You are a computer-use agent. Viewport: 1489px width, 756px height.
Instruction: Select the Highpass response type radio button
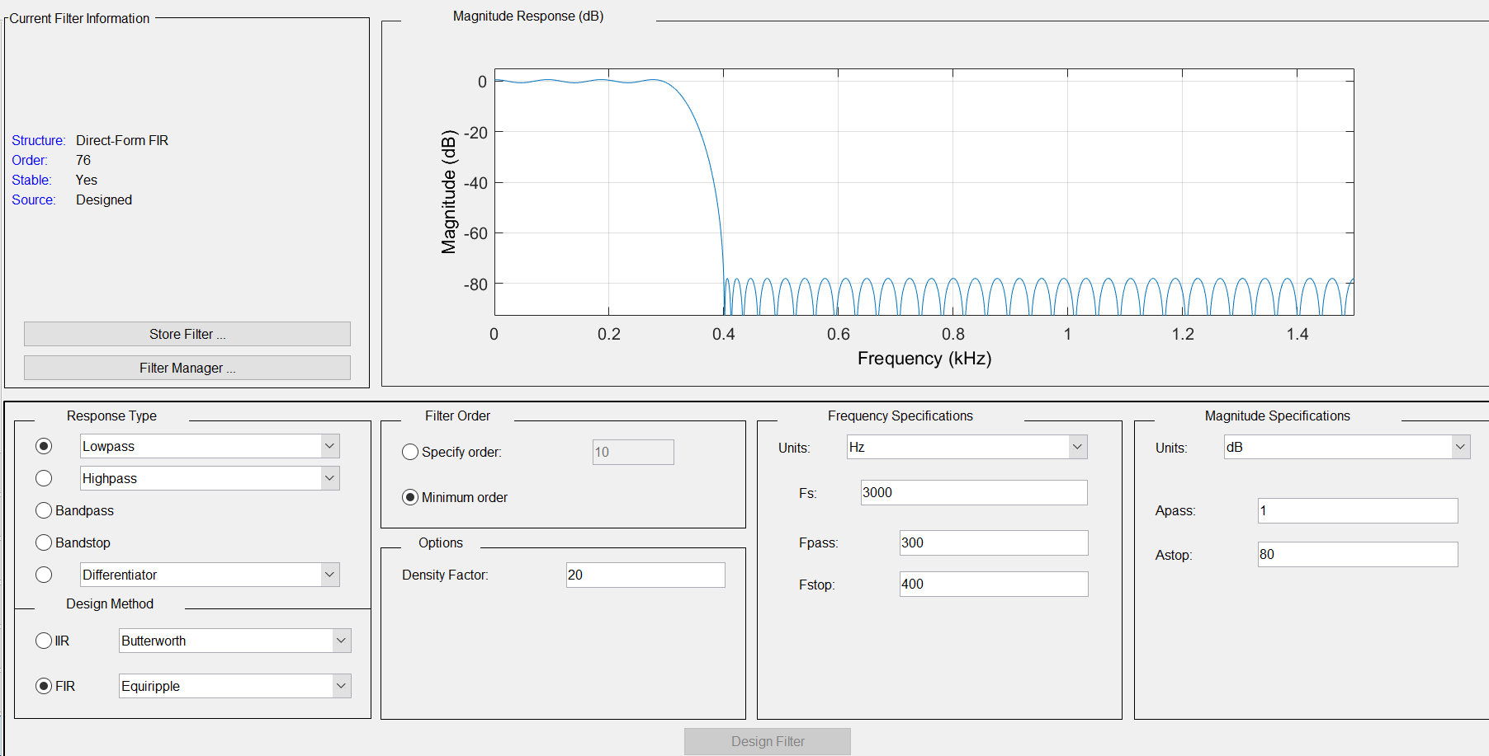pyautogui.click(x=44, y=478)
